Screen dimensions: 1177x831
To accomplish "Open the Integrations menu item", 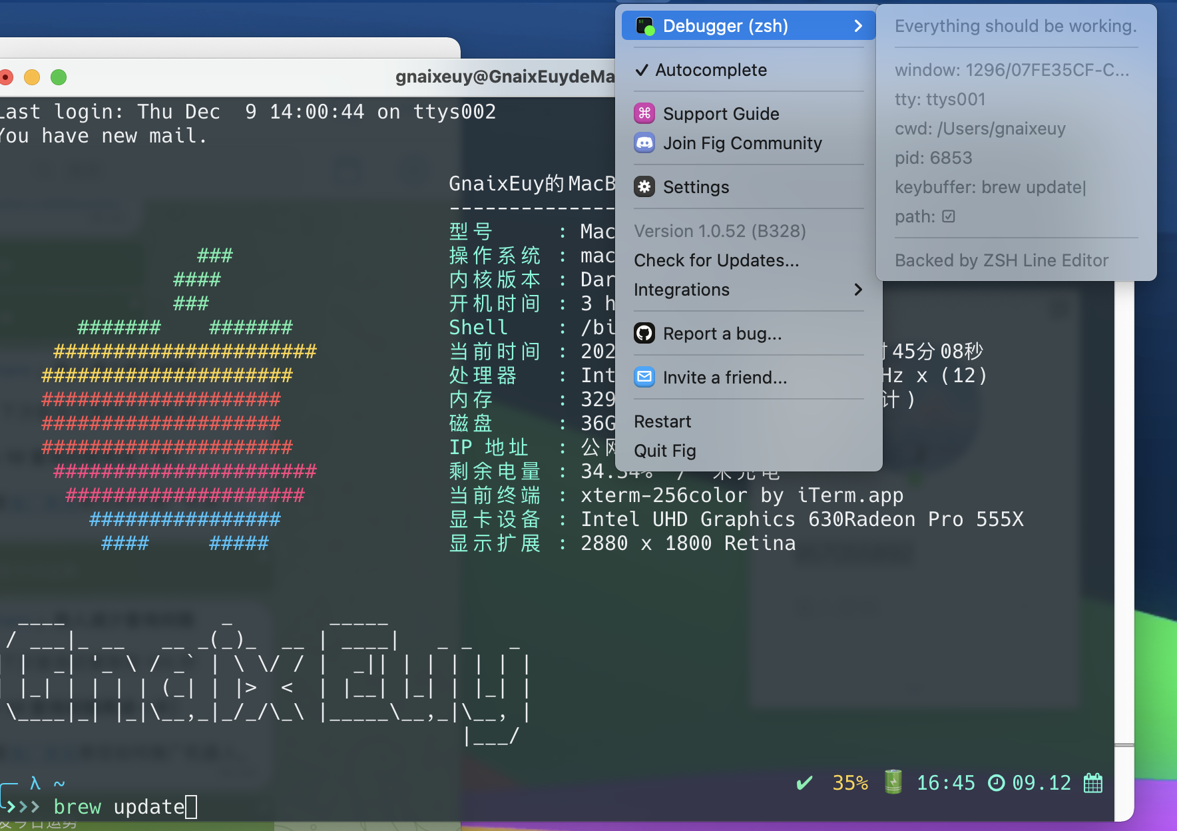I will (748, 290).
